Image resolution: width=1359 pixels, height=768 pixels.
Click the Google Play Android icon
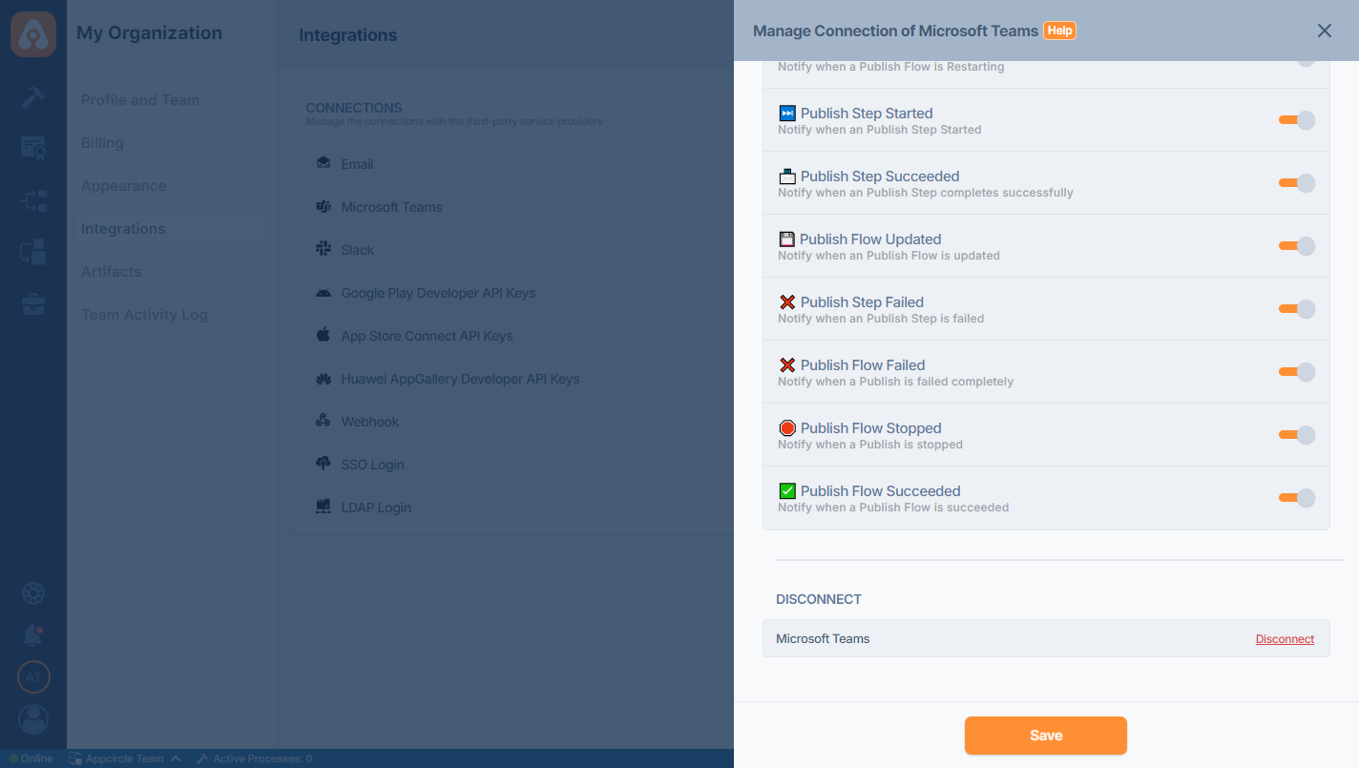(324, 292)
